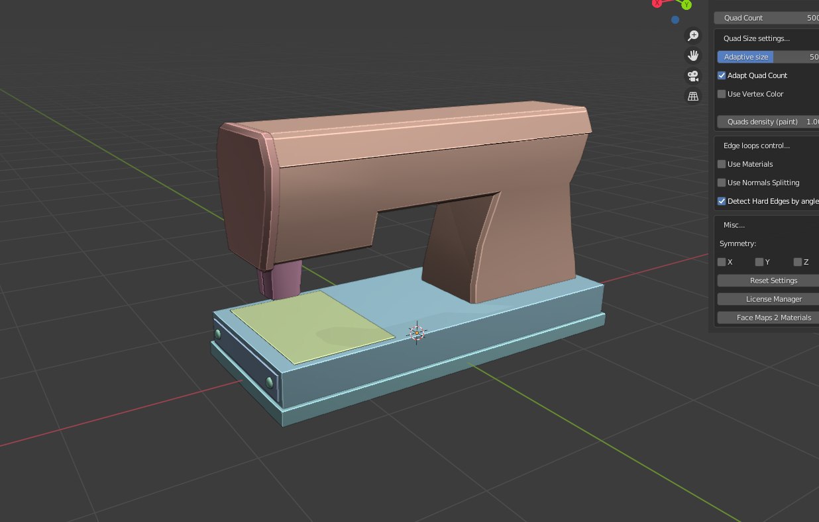Click the Reset Settings button
This screenshot has height=522, width=819.
[768, 281]
